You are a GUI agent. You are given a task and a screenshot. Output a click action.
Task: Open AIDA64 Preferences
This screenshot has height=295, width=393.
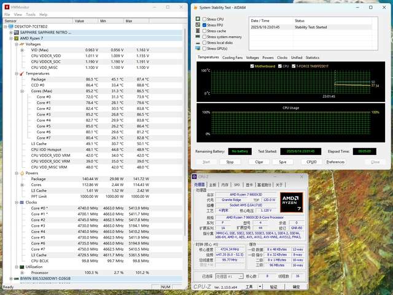[335, 162]
